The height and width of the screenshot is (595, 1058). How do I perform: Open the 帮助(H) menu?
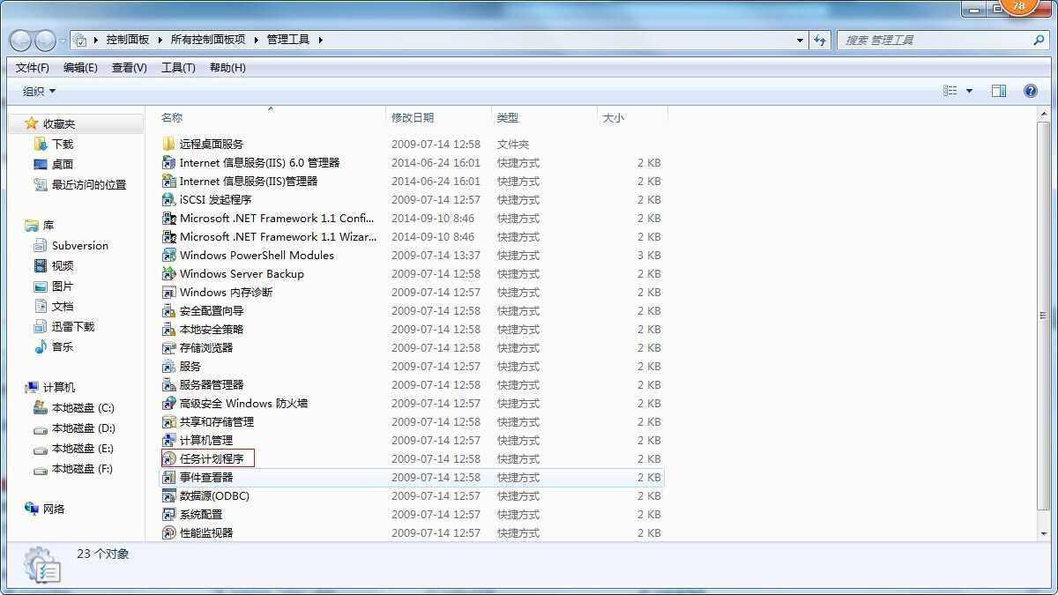click(227, 68)
